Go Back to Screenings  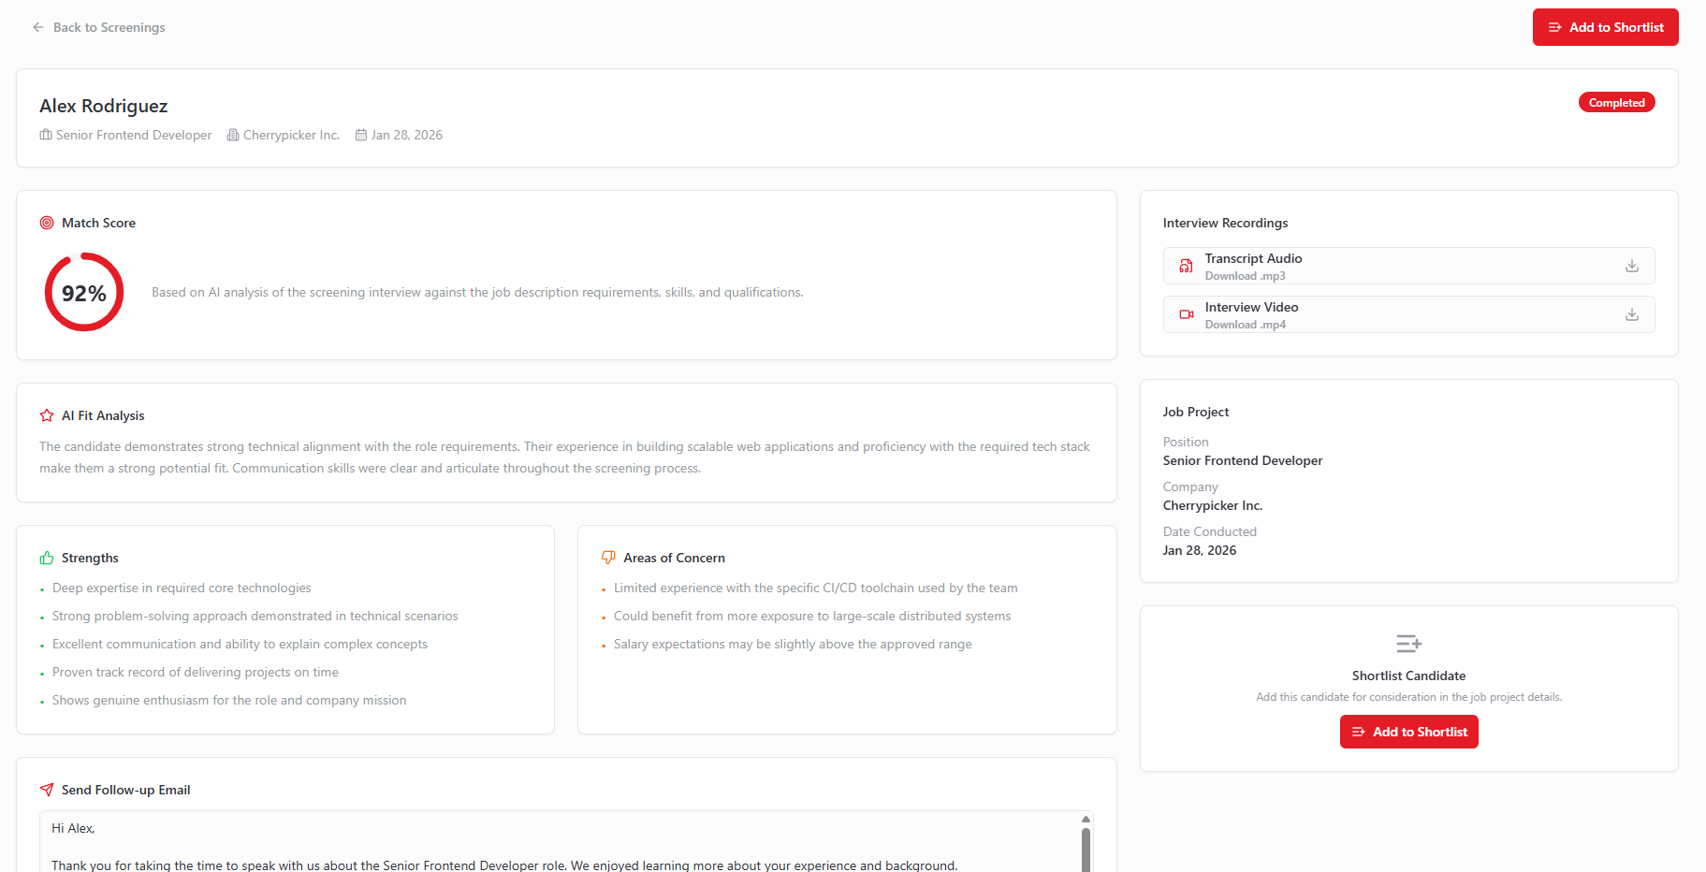(109, 27)
